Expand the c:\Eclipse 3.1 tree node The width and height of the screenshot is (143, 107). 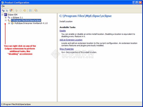(6, 18)
